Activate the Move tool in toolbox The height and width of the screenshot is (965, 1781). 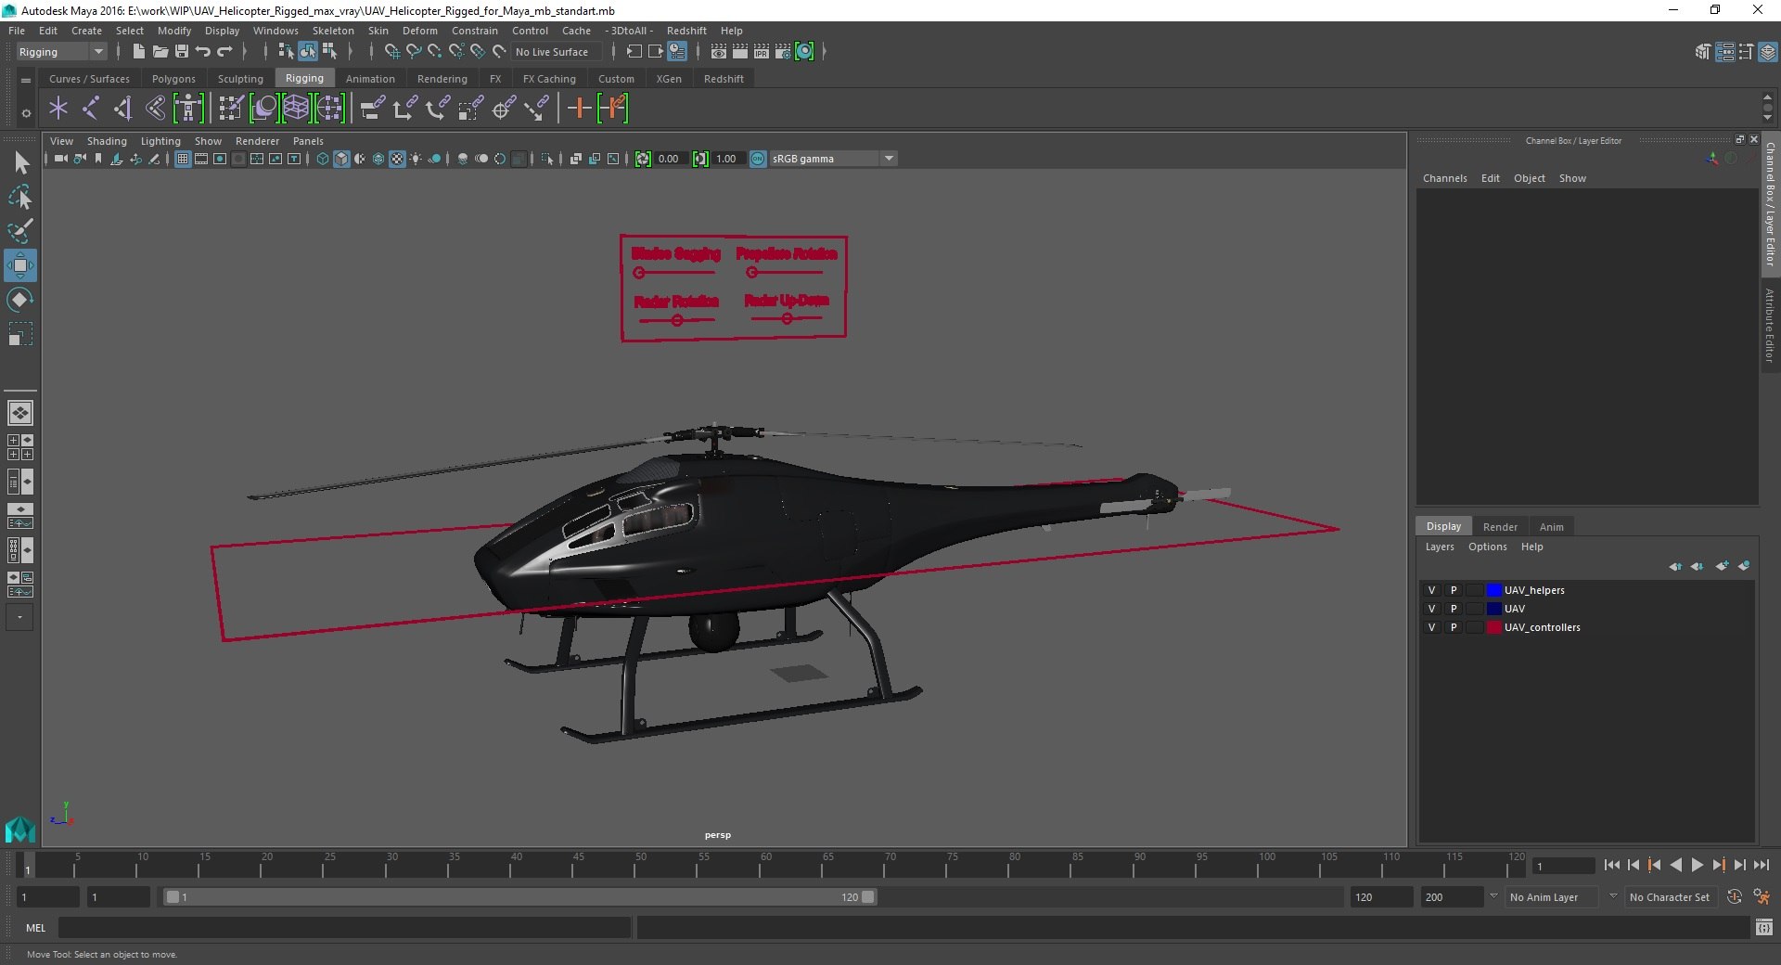pyautogui.click(x=20, y=265)
